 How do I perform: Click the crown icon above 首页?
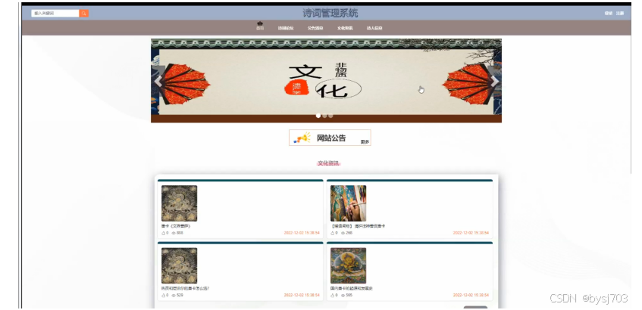pyautogui.click(x=260, y=23)
